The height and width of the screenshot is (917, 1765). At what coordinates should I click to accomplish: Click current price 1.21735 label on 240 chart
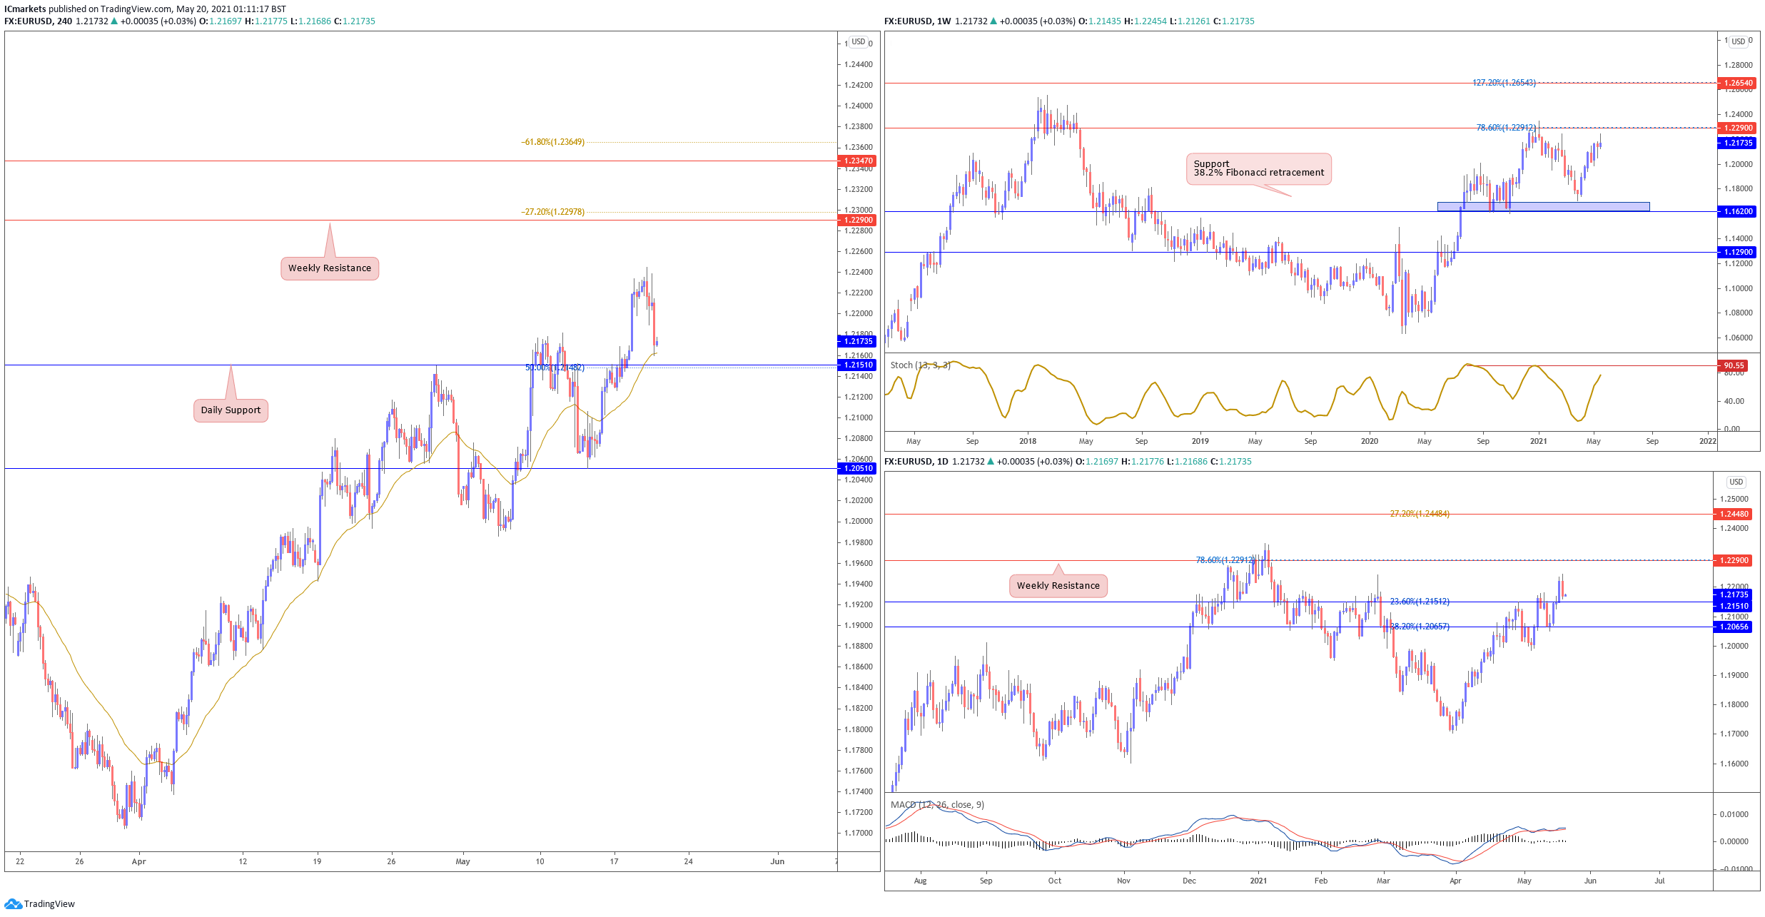[858, 342]
